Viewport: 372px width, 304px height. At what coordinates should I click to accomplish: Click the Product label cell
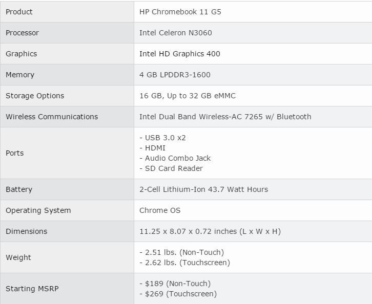pos(19,12)
